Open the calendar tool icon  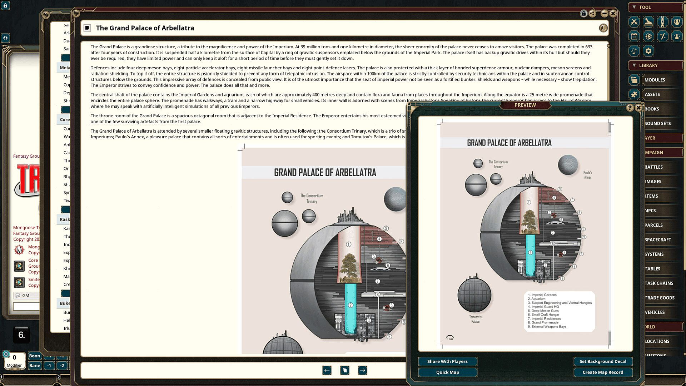[634, 36]
